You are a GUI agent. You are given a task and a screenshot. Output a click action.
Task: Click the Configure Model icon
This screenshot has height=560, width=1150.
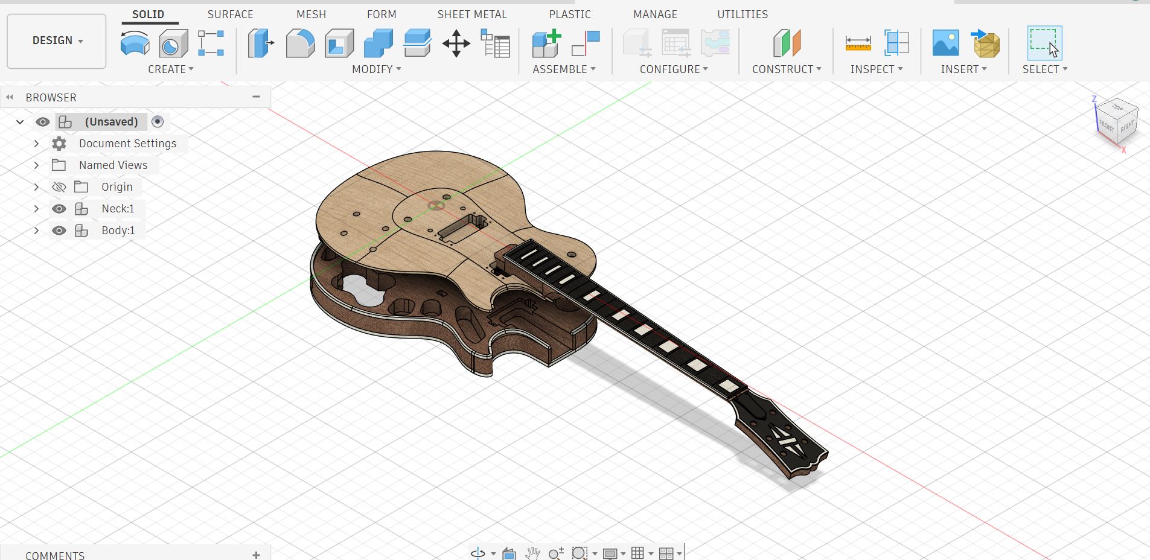coord(637,43)
